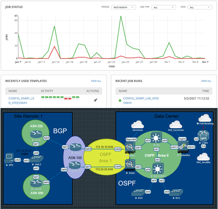The height and width of the screenshot is (209, 218).
Task: Select the upper ASAv firewall node
Action: (x=130, y=148)
